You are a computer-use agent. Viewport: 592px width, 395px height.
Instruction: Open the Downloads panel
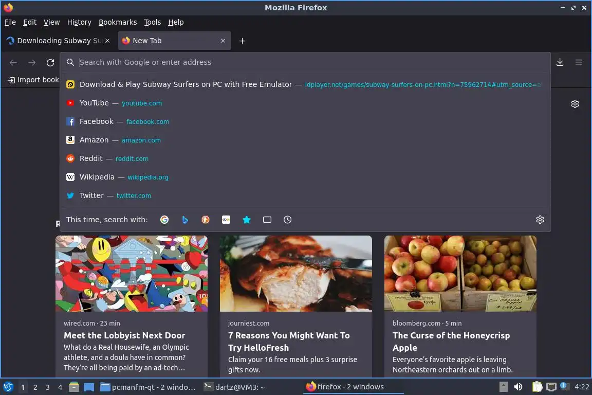pyautogui.click(x=560, y=62)
